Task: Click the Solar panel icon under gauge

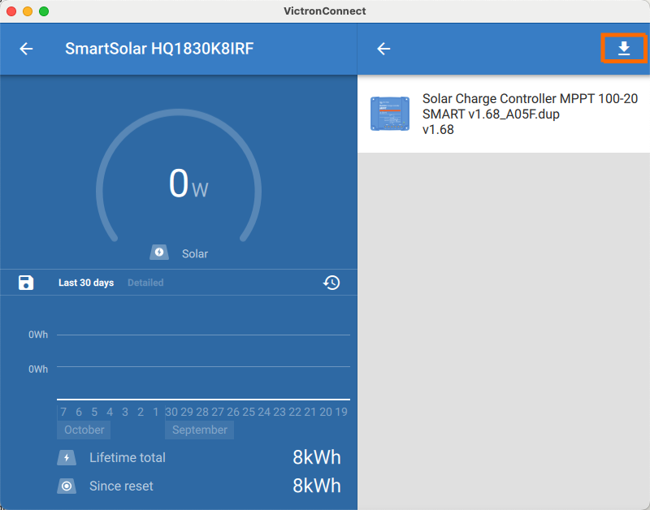Action: pyautogui.click(x=159, y=253)
